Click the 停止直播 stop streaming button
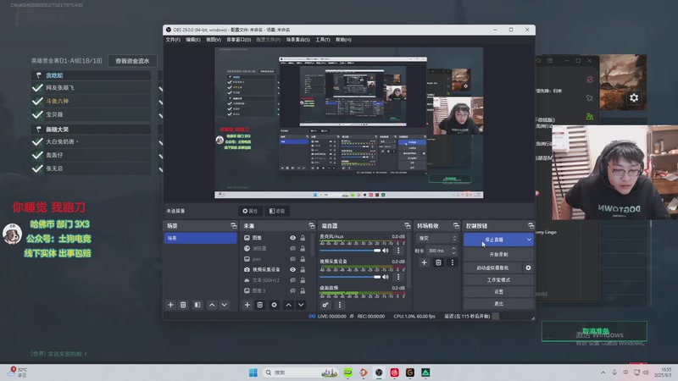678x381 pixels. click(x=494, y=240)
